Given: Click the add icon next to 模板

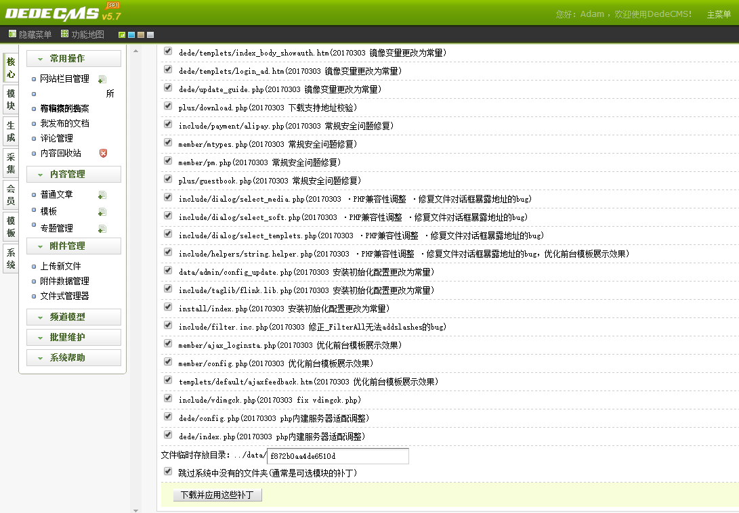Looking at the screenshot, I should 102,212.
